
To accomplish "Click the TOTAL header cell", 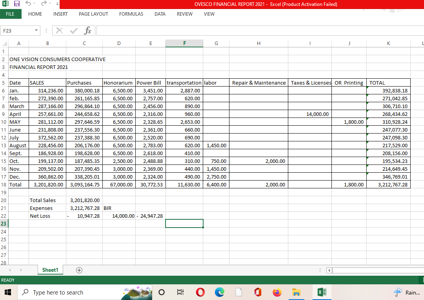I will 388,83.
